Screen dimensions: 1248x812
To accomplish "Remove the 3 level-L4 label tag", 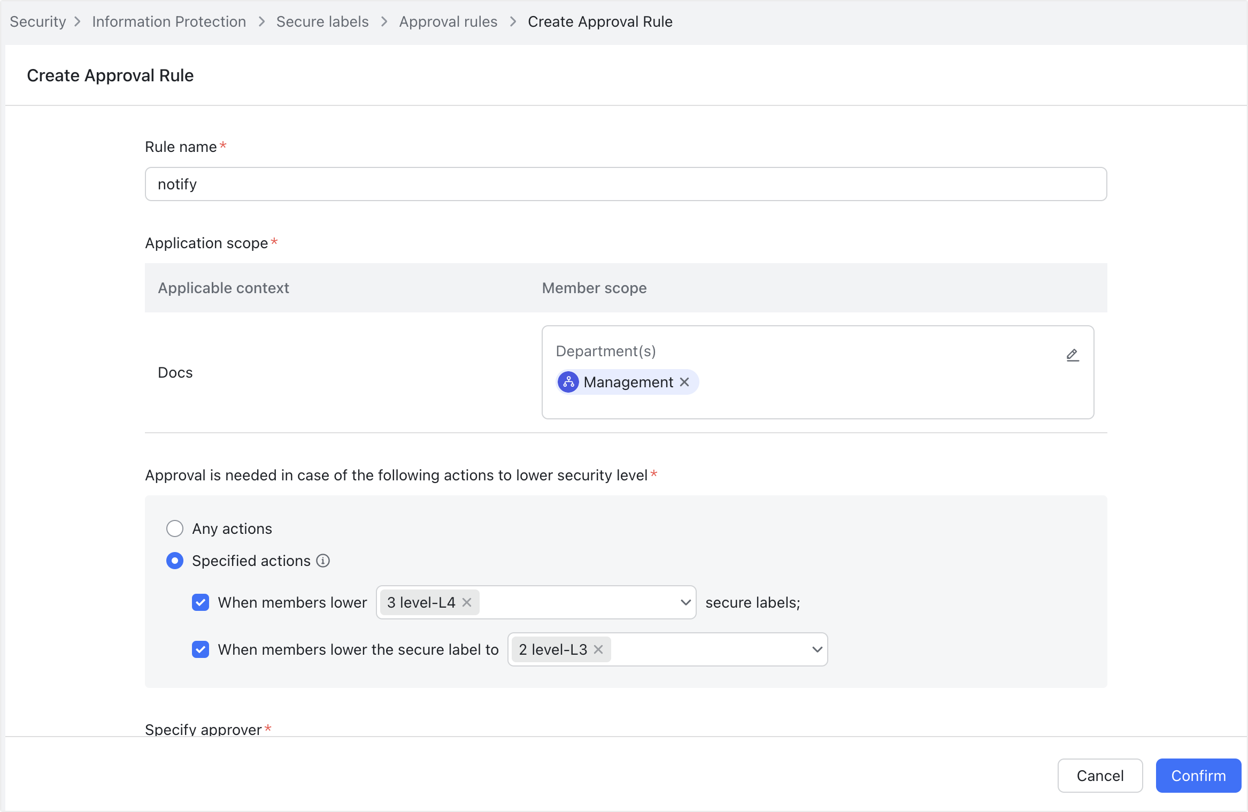I will coord(466,602).
